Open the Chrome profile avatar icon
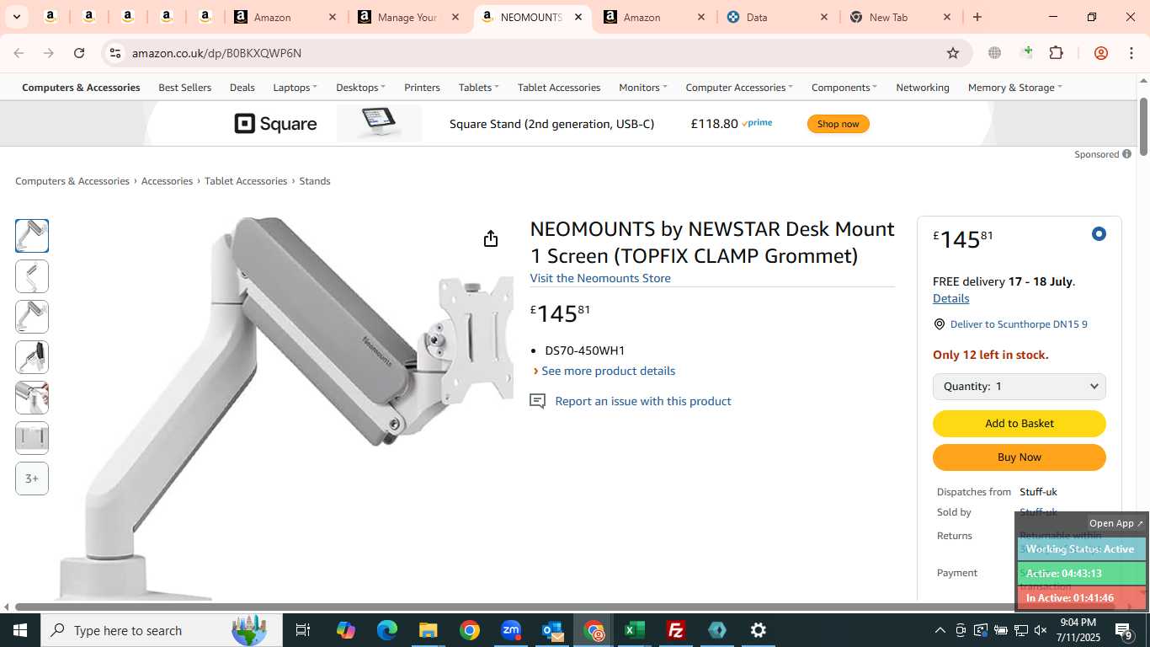1150x647 pixels. (x=1100, y=53)
